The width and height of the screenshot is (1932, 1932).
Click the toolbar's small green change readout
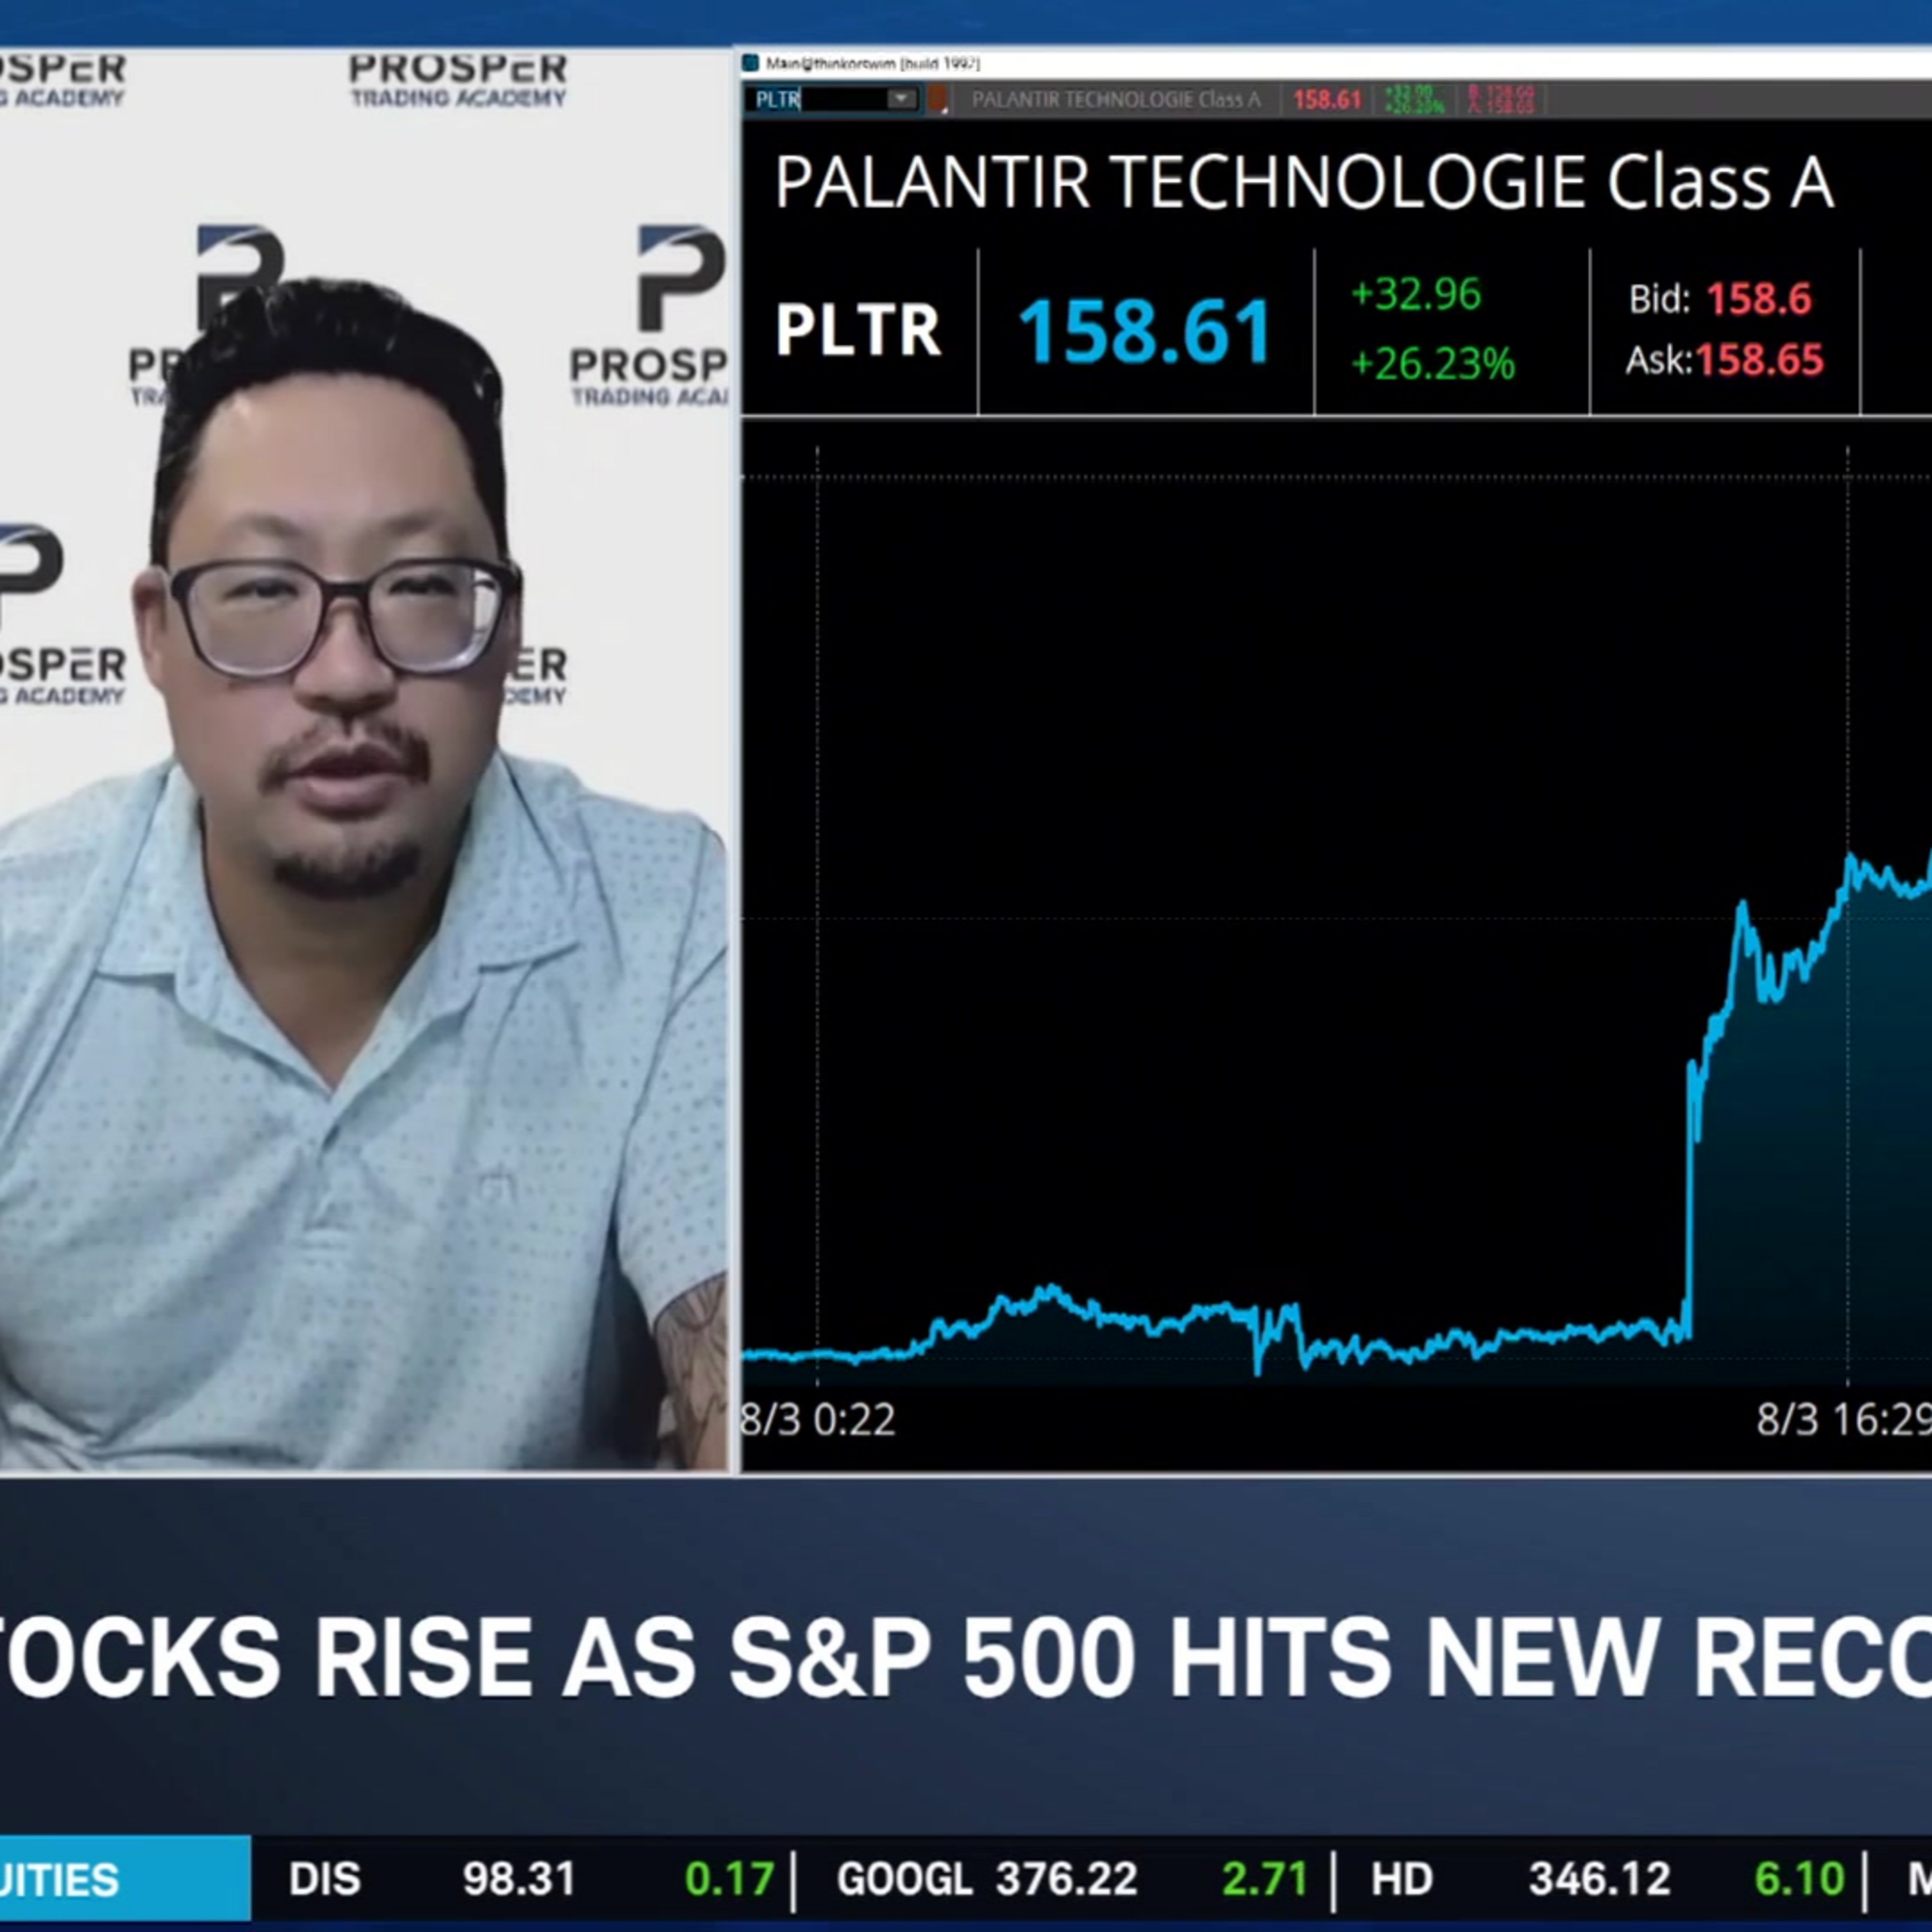click(x=1414, y=99)
